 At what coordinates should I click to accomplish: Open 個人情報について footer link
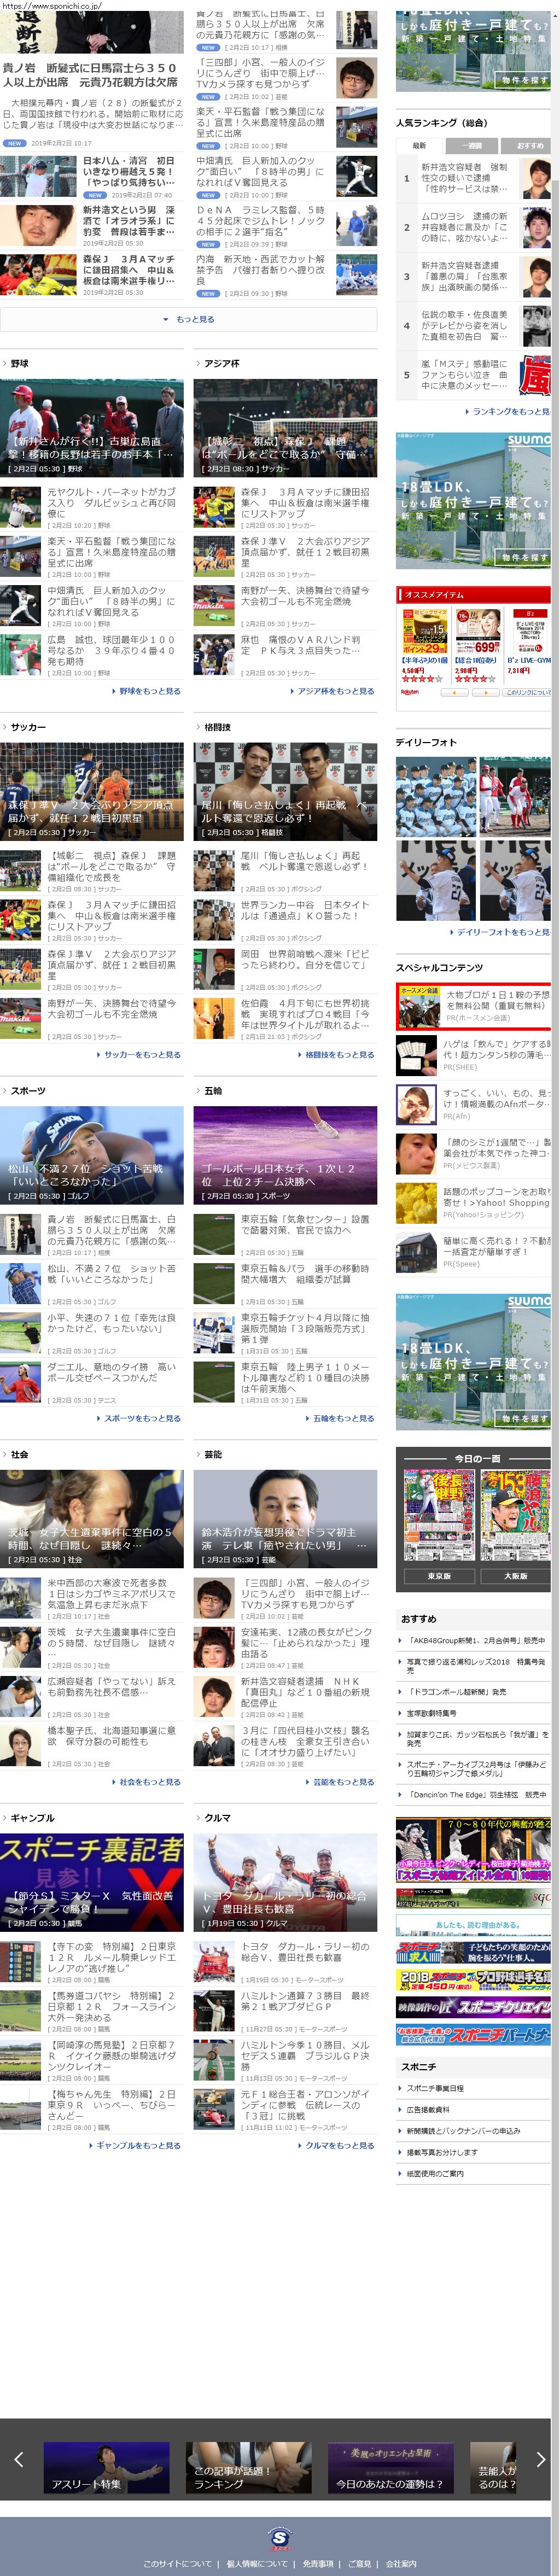pos(257,2563)
